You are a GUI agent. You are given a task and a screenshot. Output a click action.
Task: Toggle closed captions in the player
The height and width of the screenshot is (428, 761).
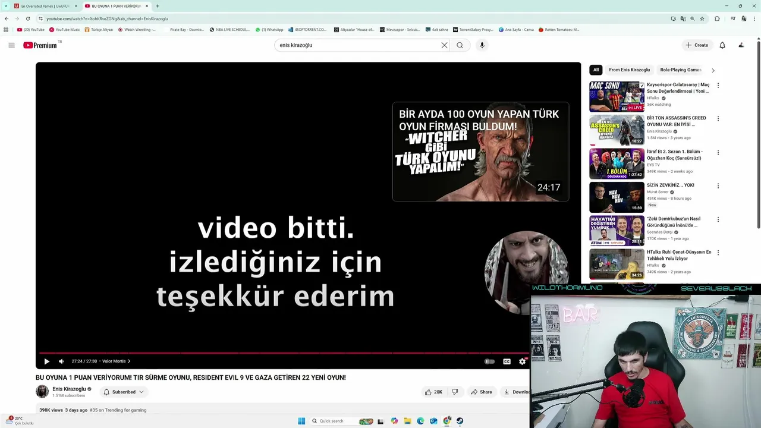point(507,361)
